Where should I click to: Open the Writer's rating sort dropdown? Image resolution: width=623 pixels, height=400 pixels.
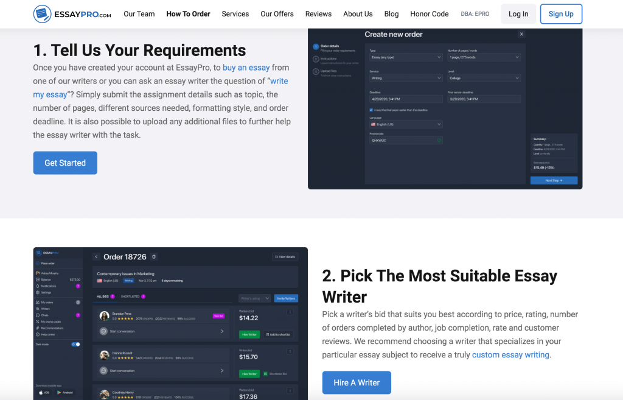[254, 298]
